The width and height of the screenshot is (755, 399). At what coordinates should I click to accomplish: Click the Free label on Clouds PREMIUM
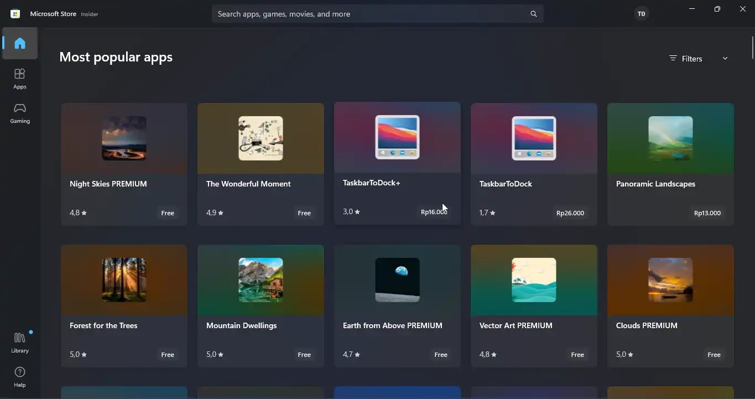click(x=714, y=355)
